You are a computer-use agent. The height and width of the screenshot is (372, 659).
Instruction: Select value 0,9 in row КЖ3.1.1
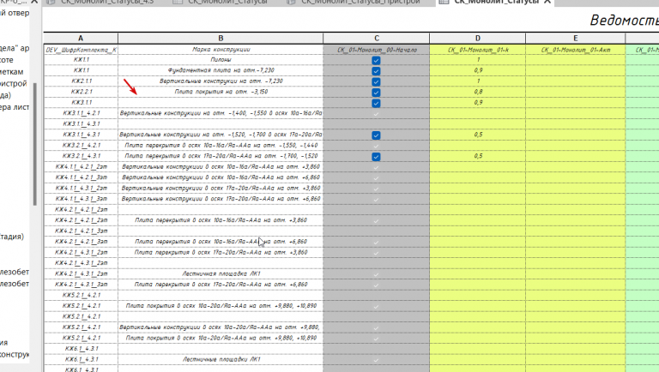coord(477,103)
